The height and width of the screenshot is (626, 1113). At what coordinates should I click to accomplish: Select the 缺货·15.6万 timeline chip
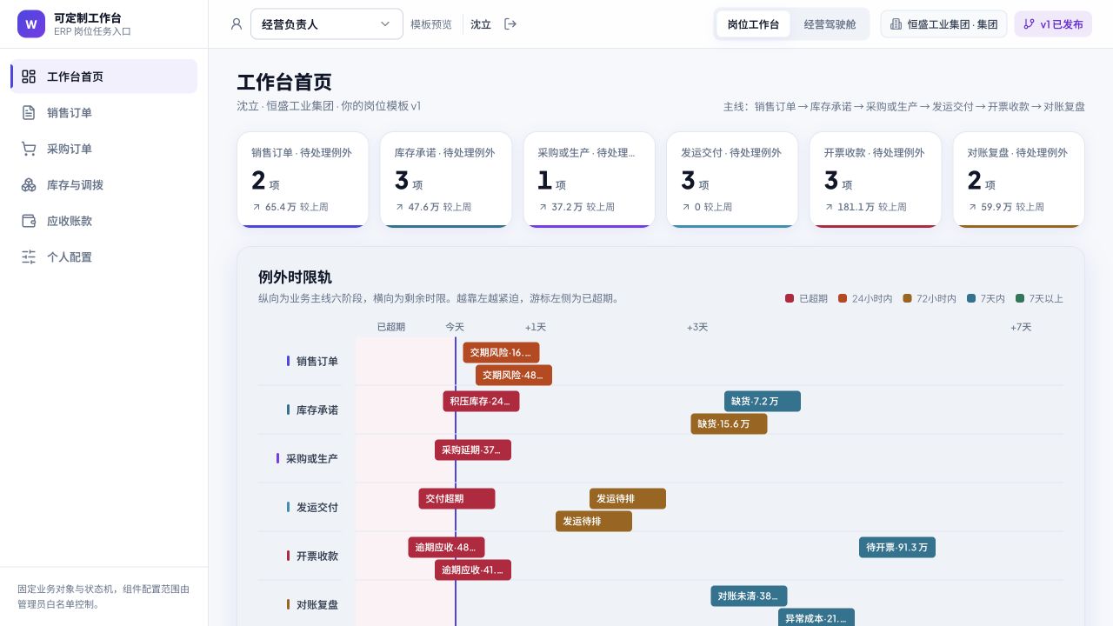pos(729,423)
